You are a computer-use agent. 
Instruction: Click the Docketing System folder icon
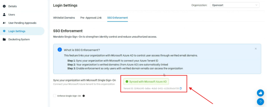pos(4,40)
